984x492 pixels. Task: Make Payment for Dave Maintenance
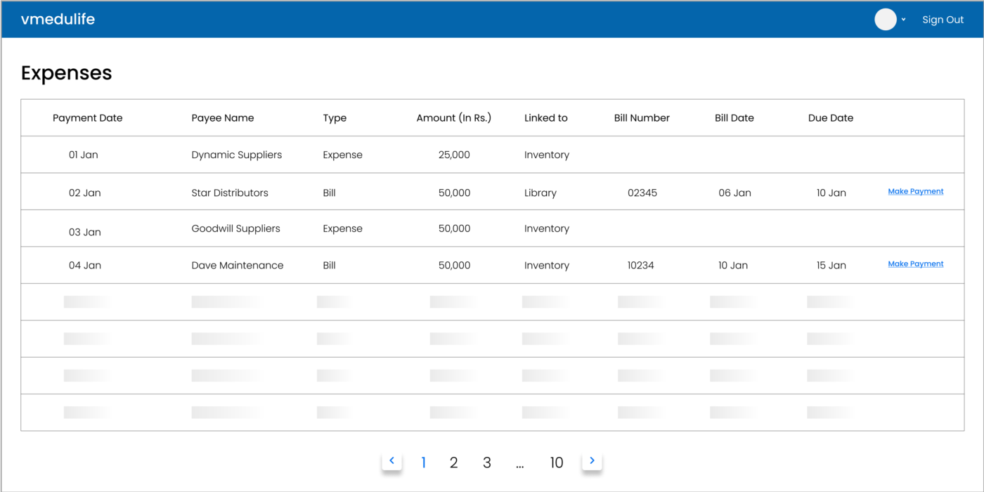[x=915, y=264]
